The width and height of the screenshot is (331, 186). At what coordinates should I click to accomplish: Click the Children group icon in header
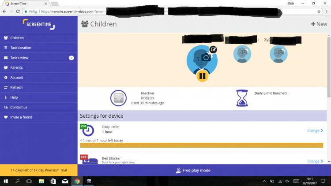pos(85,24)
